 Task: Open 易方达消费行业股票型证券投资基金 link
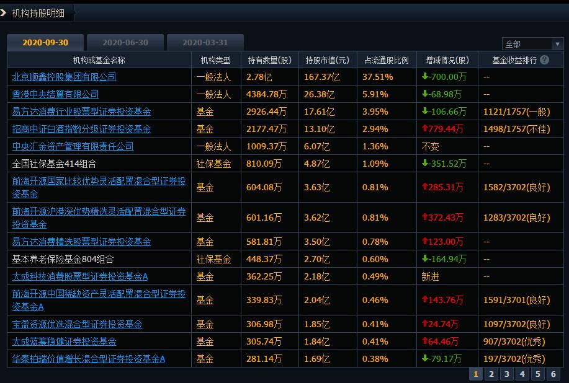82,112
